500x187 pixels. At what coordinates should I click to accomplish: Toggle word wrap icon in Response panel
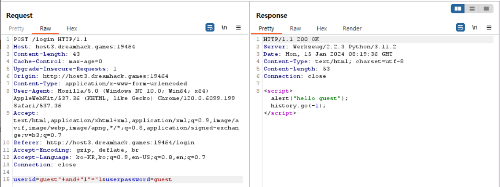click(460, 28)
